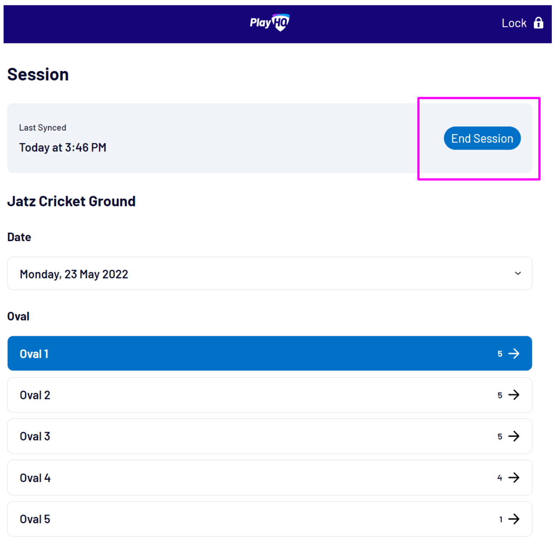Click the Lock text label
Screen dimensions: 559x554
pyautogui.click(x=514, y=23)
